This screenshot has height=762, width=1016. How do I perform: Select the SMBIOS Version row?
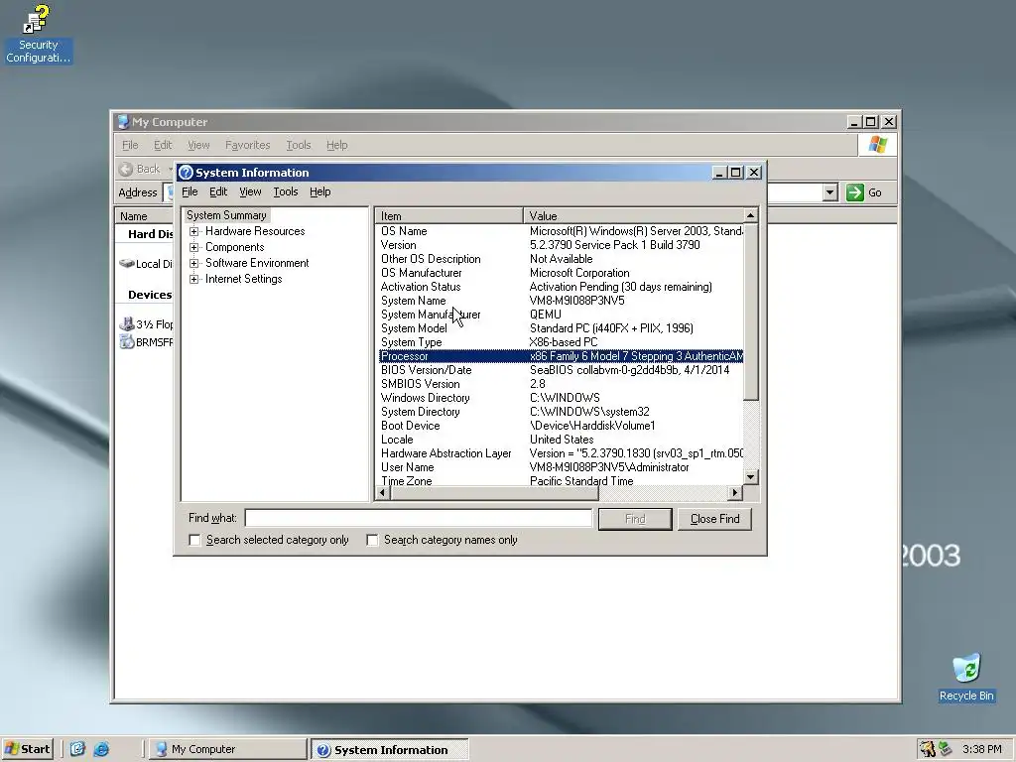561,384
